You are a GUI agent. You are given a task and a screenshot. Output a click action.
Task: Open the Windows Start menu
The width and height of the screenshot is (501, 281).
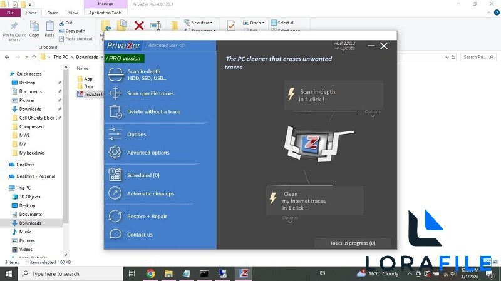coord(9,274)
